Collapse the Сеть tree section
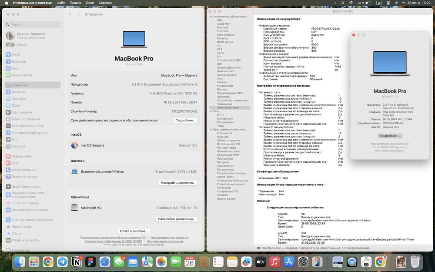The width and height of the screenshot is (435, 272). click(x=211, y=111)
